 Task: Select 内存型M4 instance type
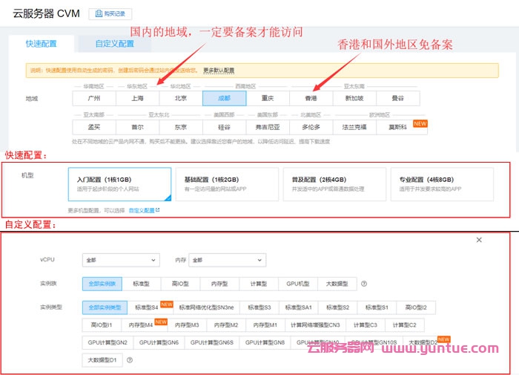point(144,325)
